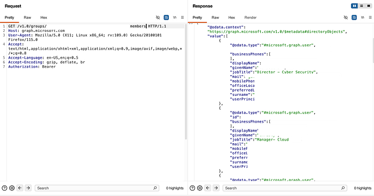Toggle pretty-print wrap icon in Response panel
The image size is (374, 196).
[x=354, y=18]
